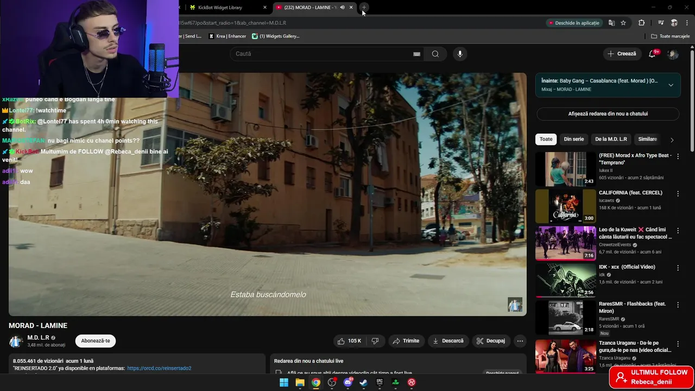Click Deschide în aplicație button
This screenshot has width=695, height=391.
pos(574,23)
